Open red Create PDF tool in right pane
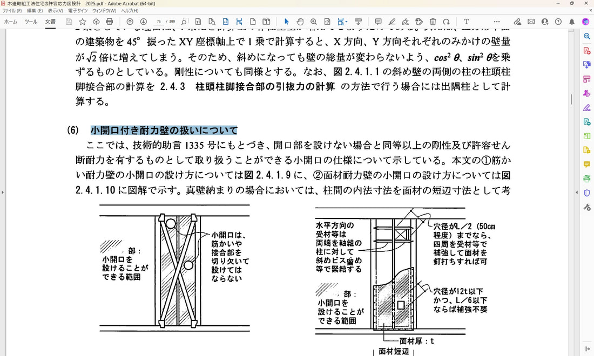Screen dimensions: 594x356 coord(587,51)
